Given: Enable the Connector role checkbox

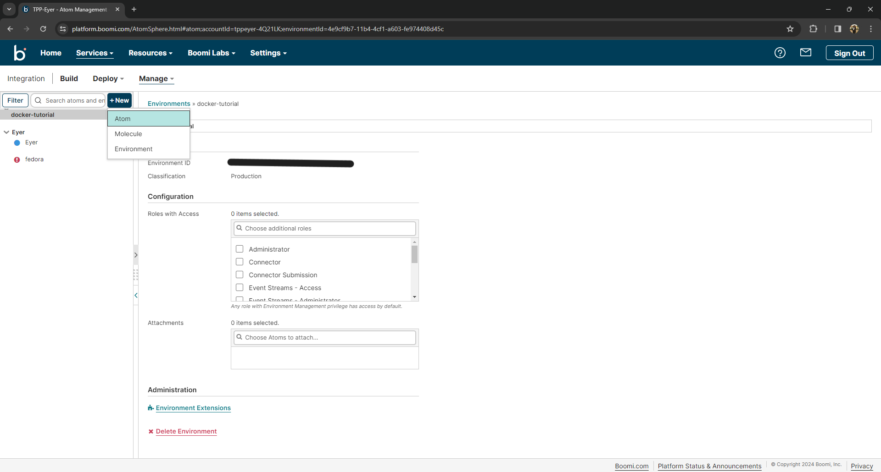Looking at the screenshot, I should [239, 262].
